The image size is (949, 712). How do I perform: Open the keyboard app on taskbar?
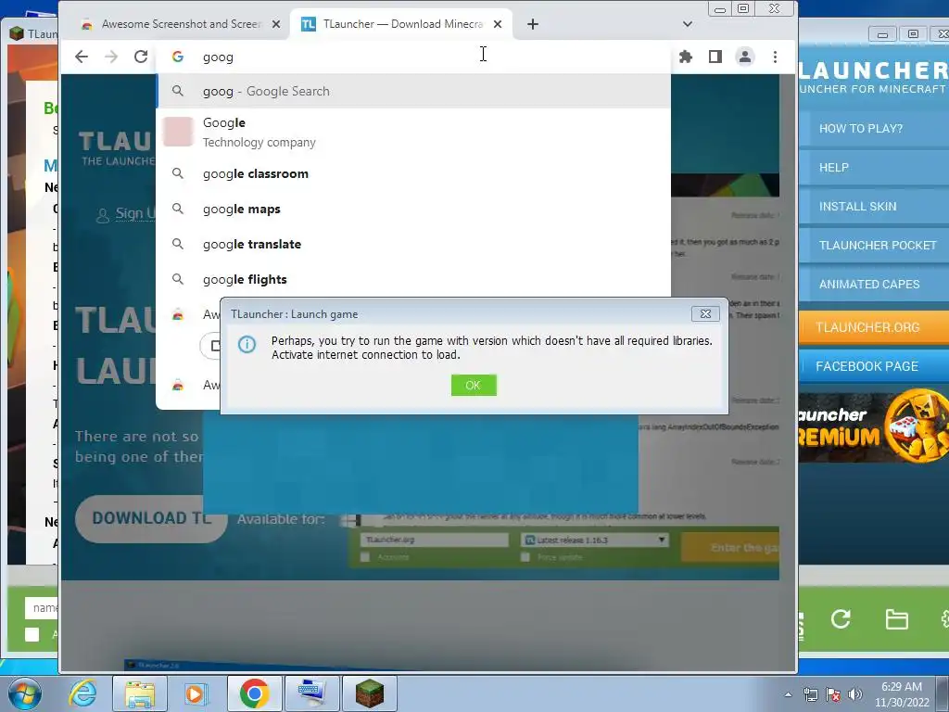tap(311, 693)
